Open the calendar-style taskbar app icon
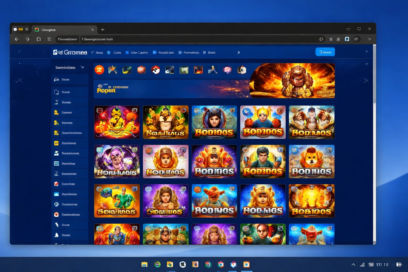 [x=195, y=264]
